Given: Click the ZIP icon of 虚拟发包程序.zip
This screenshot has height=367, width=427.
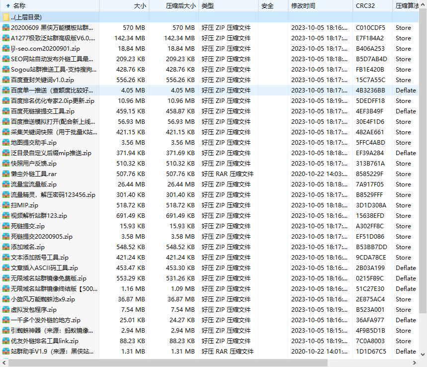Looking at the screenshot, I should coord(7,310).
